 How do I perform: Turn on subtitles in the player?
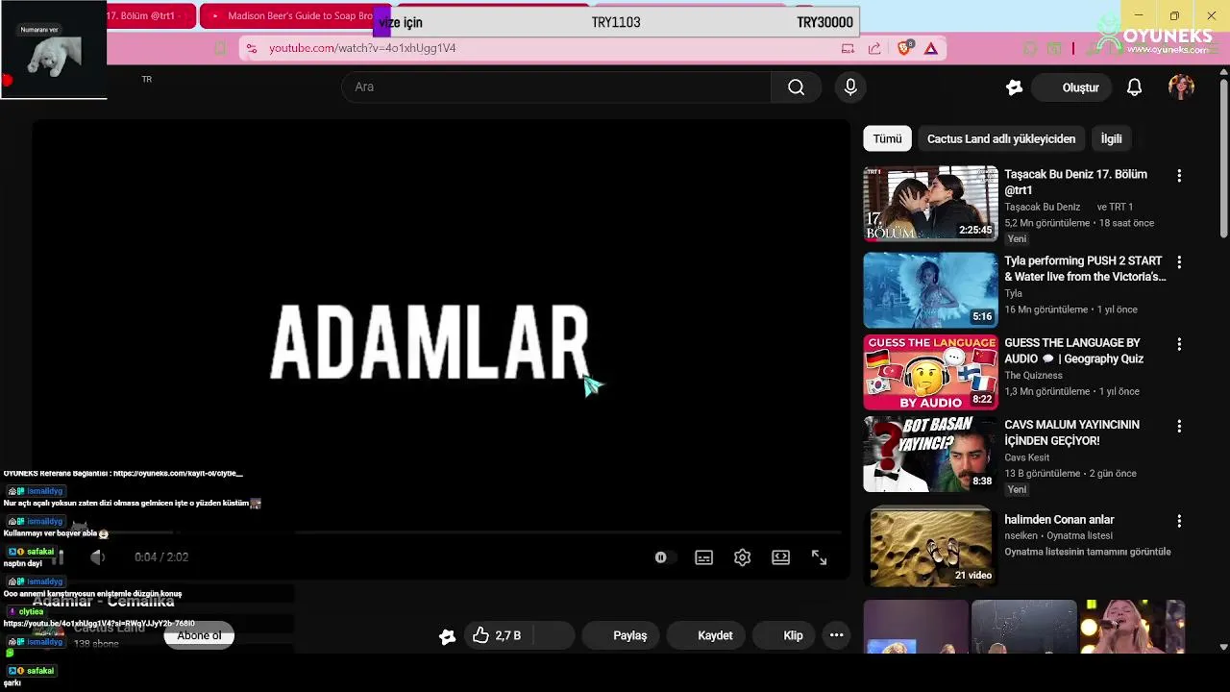[704, 557]
